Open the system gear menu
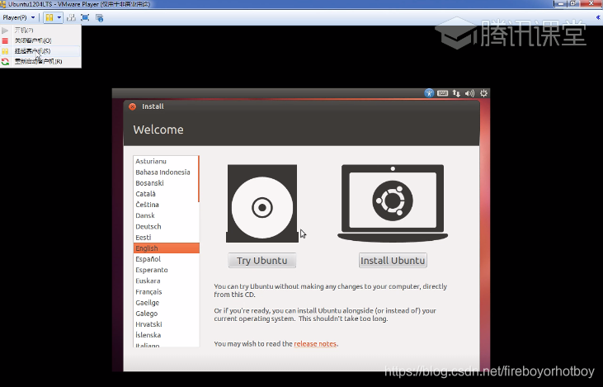The height and width of the screenshot is (387, 603). point(483,93)
